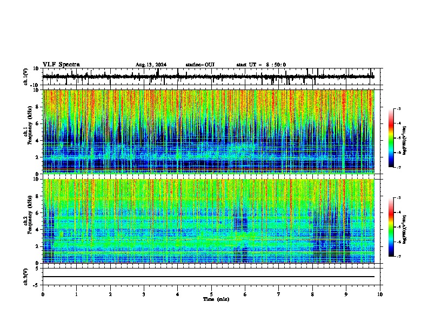Click the "-7" label on ch.2 color bar
This screenshot has height=330, width=428.
[x=398, y=257]
